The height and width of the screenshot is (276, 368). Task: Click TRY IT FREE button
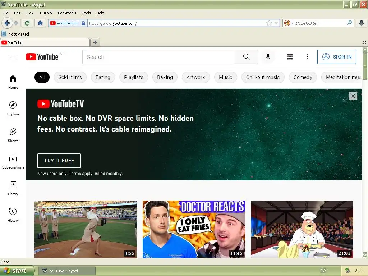59,161
